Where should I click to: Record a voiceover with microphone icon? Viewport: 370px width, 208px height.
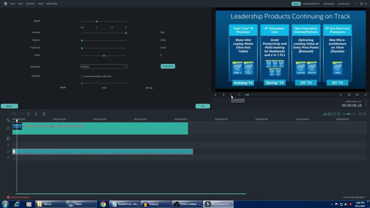tap(341, 95)
